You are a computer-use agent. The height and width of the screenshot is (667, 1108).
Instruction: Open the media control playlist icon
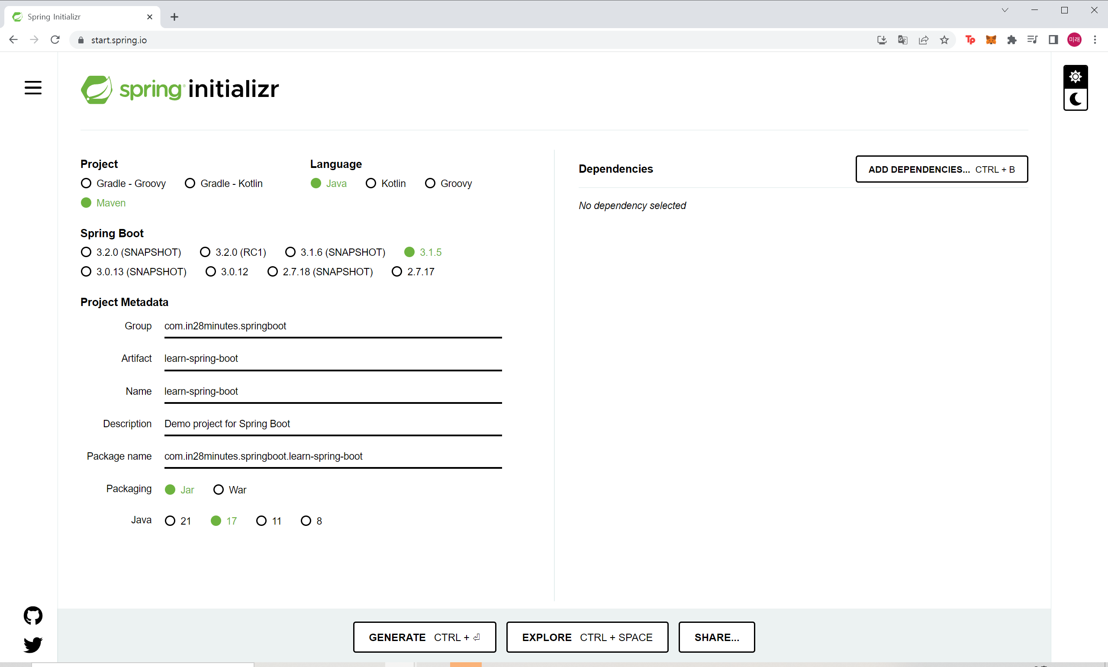pos(1032,40)
